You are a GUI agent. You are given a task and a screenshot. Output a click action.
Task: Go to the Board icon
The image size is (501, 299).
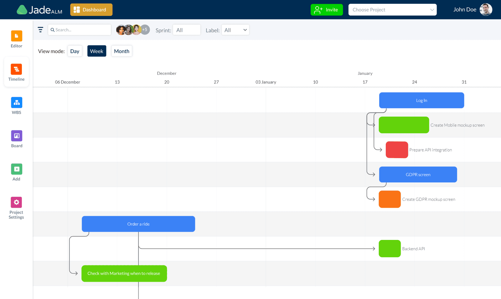tap(17, 136)
